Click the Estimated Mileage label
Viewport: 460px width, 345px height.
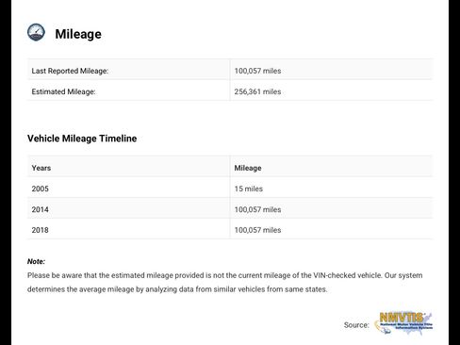tap(63, 91)
